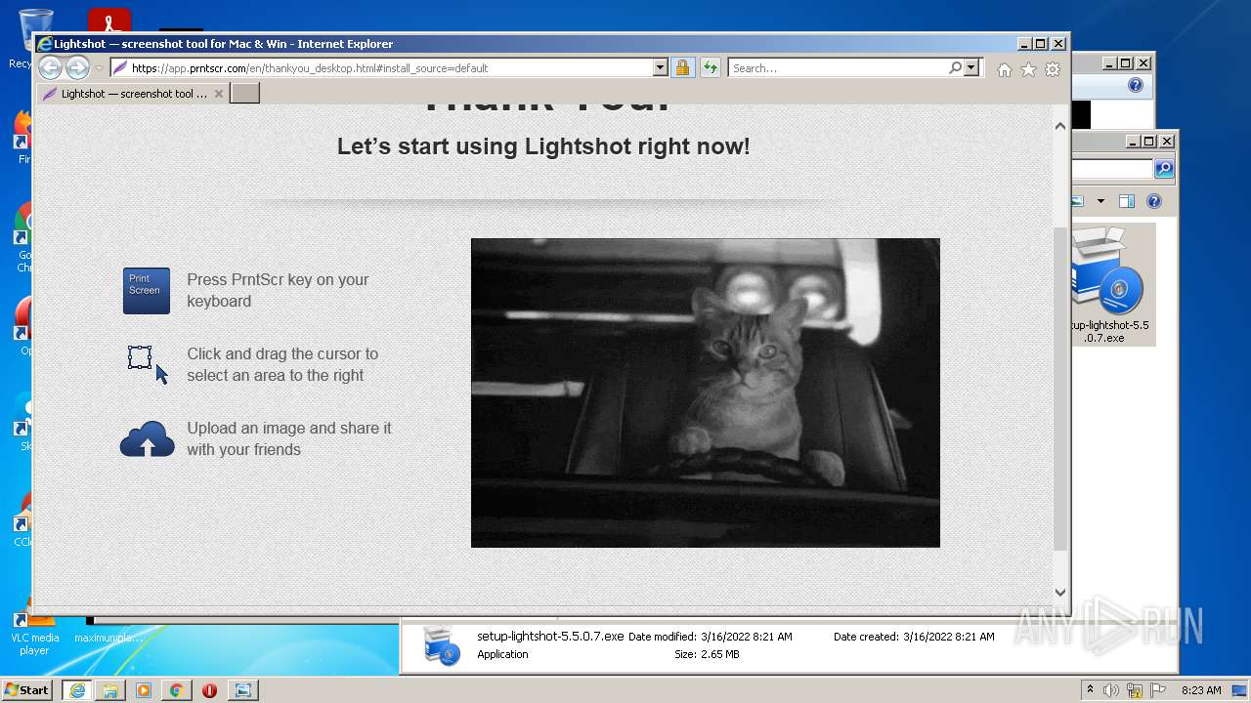Click the refresh page icon

coord(710,68)
